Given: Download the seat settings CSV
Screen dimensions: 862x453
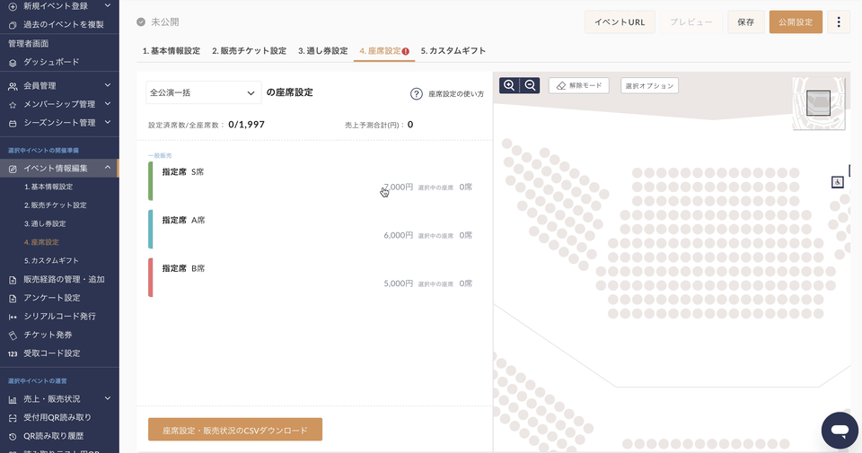Looking at the screenshot, I should click(234, 431).
